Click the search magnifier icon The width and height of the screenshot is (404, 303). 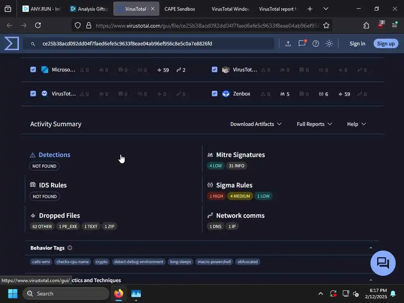coord(33,44)
